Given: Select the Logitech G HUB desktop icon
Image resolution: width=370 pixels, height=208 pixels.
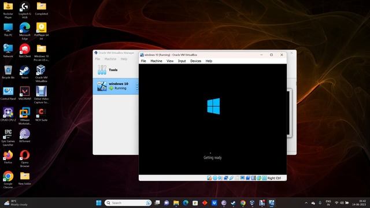Looking at the screenshot, I should coord(24,10).
